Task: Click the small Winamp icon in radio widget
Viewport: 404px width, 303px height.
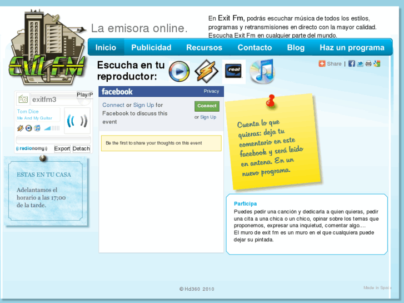Action: [21, 128]
